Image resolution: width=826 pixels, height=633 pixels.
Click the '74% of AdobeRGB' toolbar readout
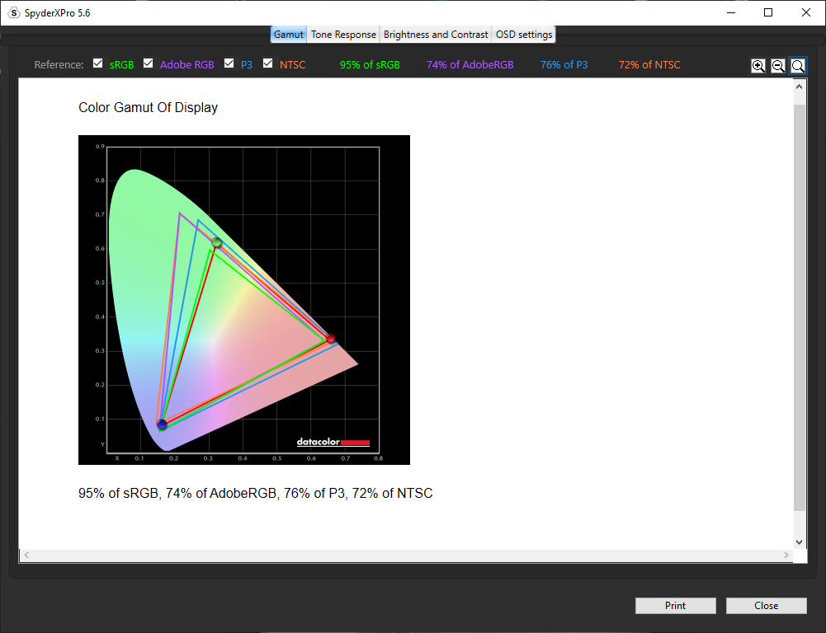click(470, 65)
